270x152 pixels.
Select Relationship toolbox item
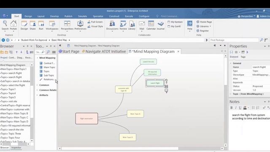point(47,79)
